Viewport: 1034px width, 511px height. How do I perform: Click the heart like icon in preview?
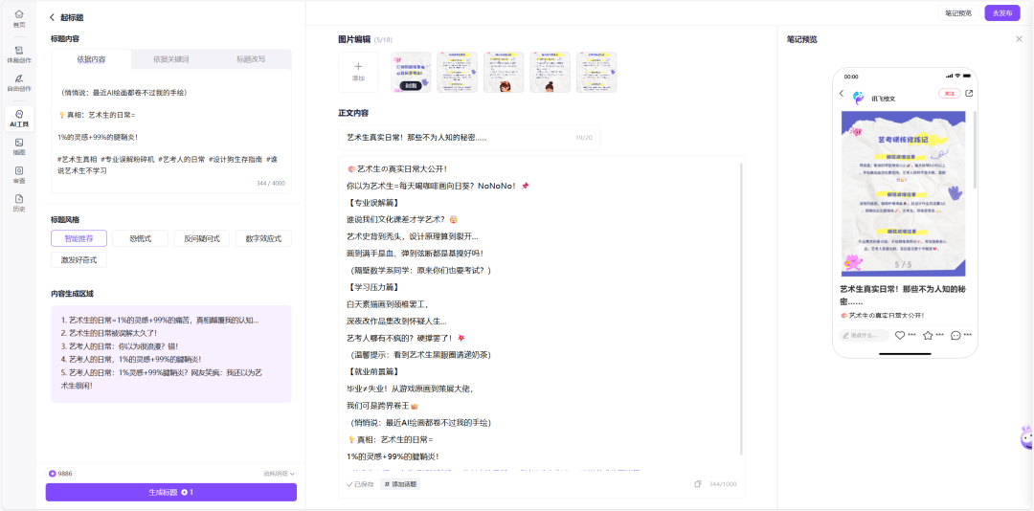[x=899, y=336]
